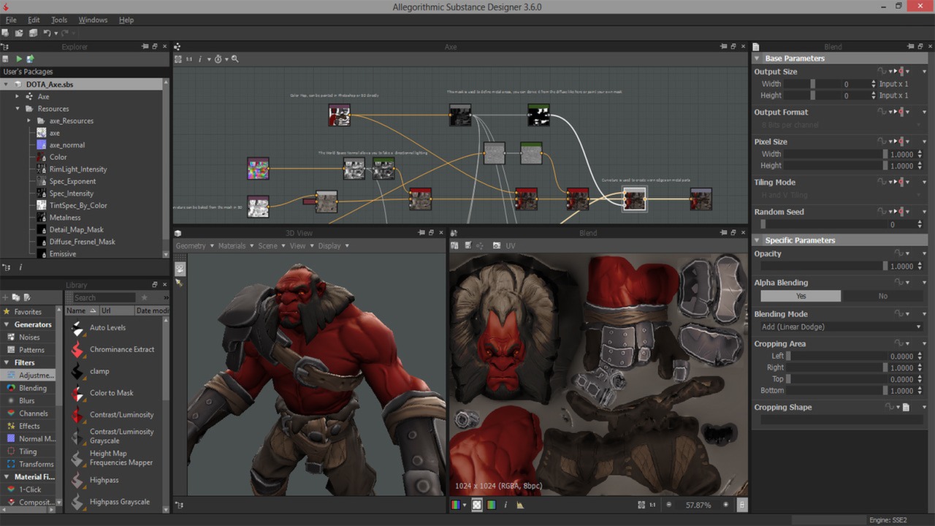Screen dimensions: 935x526
Task: Click the info icon in 2D view bottom bar
Action: [505, 505]
